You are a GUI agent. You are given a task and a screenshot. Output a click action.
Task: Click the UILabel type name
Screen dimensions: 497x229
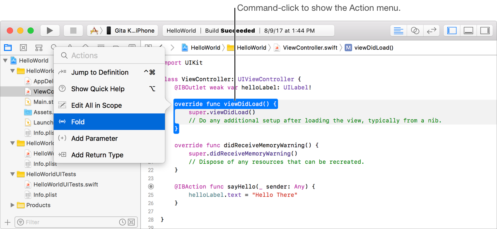point(296,87)
